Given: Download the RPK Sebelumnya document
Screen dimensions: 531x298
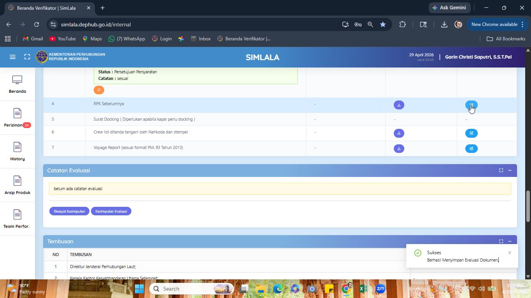Looking at the screenshot, I should (x=399, y=105).
